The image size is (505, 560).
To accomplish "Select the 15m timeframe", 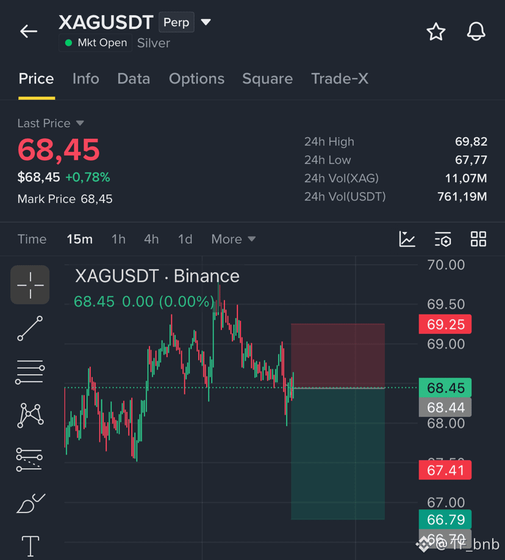I will point(80,239).
